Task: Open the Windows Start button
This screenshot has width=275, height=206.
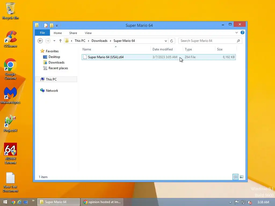Action: (5, 202)
